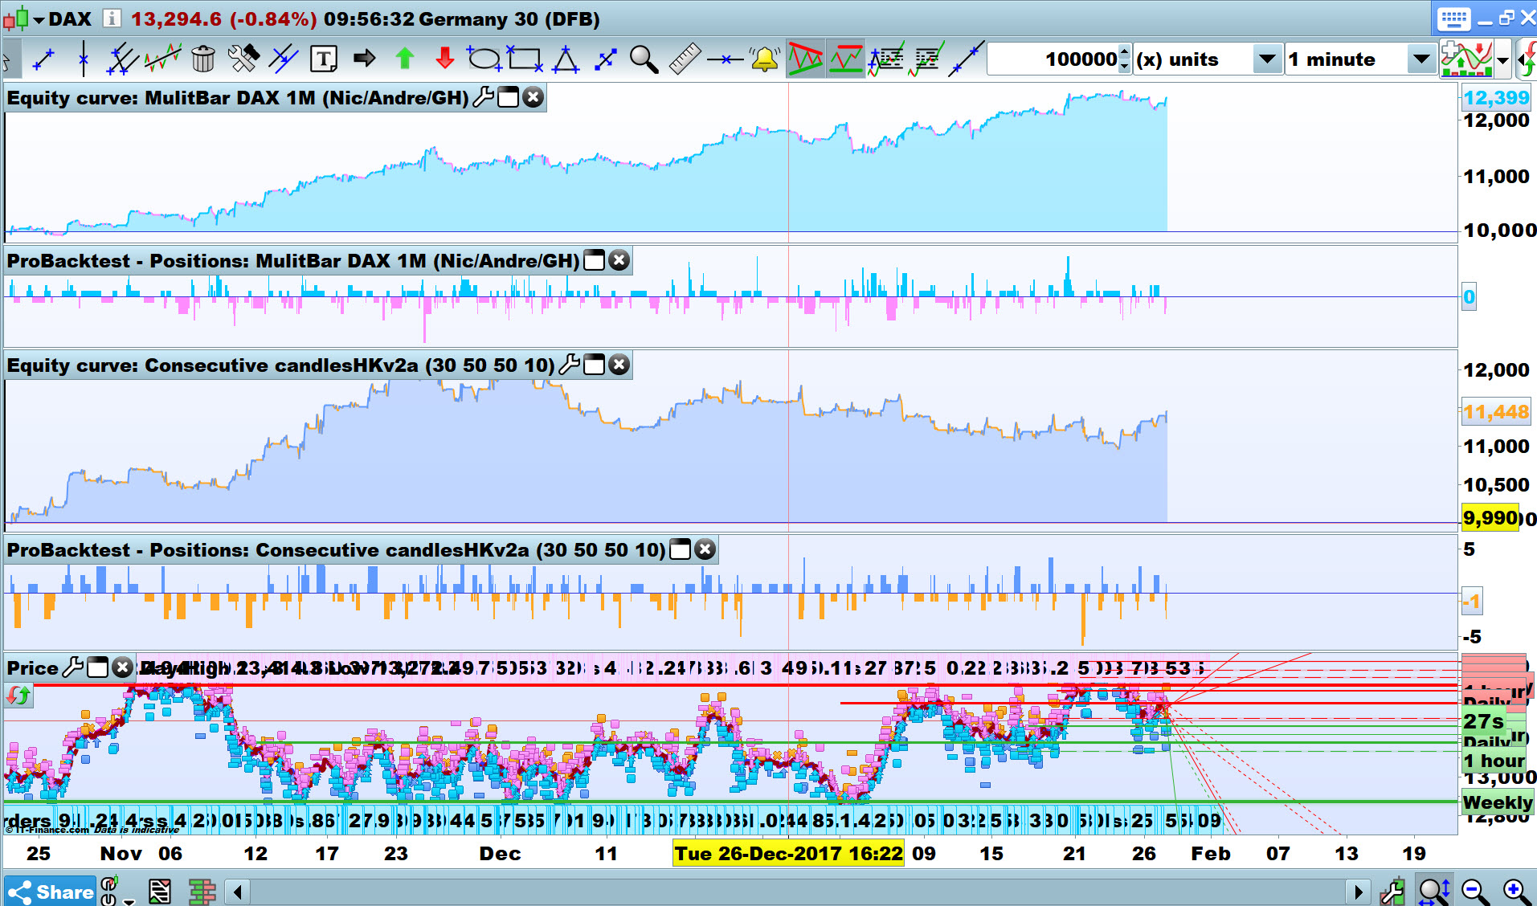Expand the add indicator dropdown arrow
This screenshot has width=1537, height=906.
(1502, 60)
